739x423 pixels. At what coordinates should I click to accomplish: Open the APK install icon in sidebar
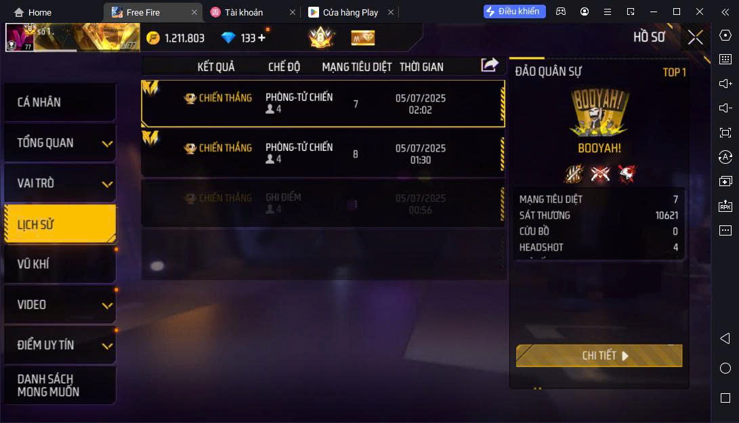(x=725, y=206)
